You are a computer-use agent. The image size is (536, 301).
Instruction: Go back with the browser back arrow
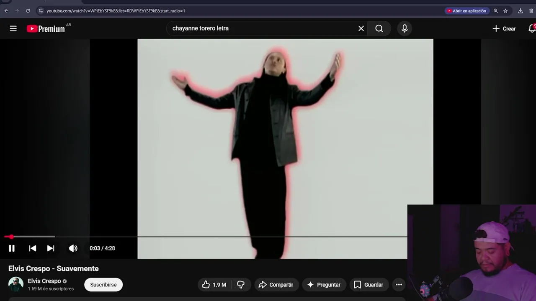click(6, 11)
